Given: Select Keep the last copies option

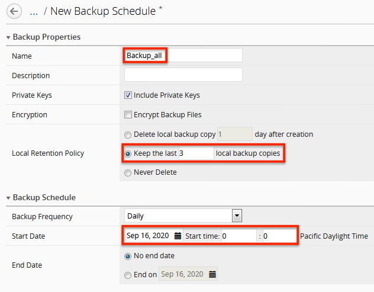Looking at the screenshot, I should 128,153.
